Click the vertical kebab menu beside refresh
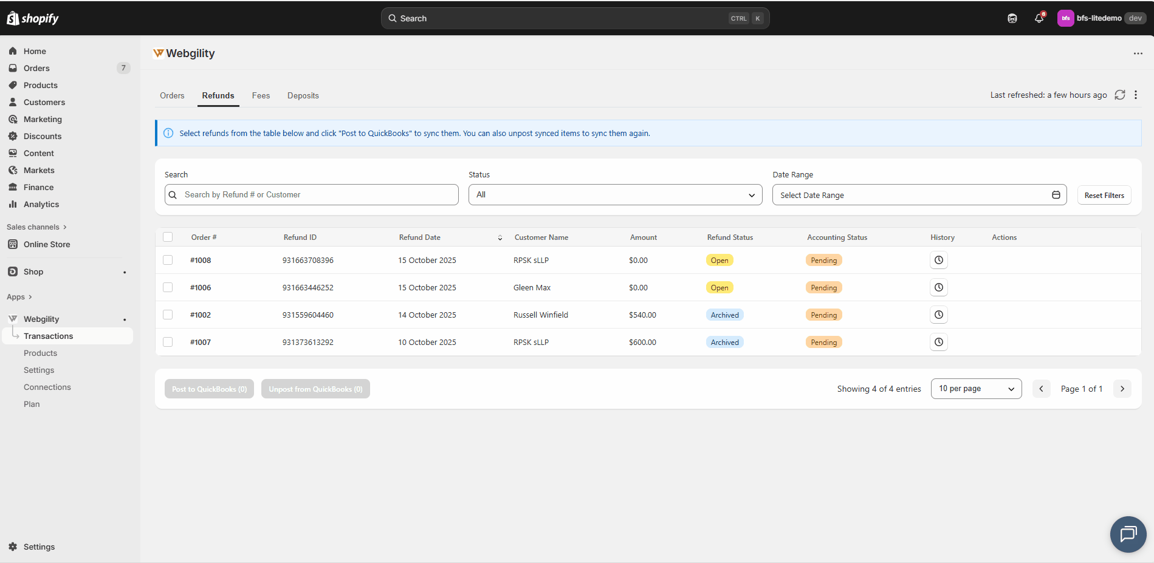This screenshot has width=1154, height=563. click(x=1135, y=95)
